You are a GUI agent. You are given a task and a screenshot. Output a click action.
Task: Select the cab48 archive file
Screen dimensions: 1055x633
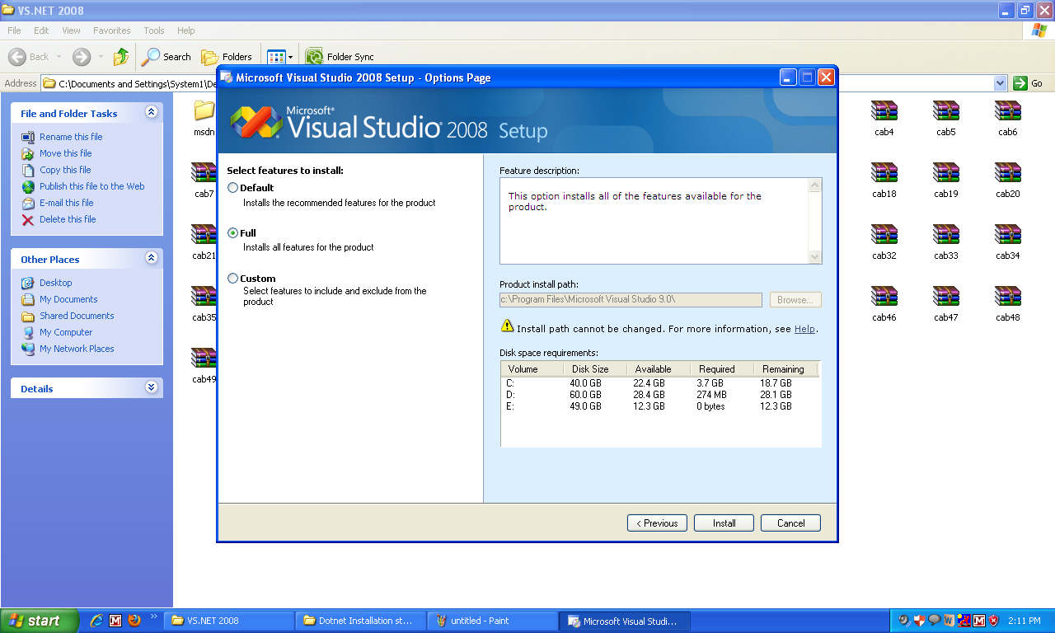(1008, 304)
